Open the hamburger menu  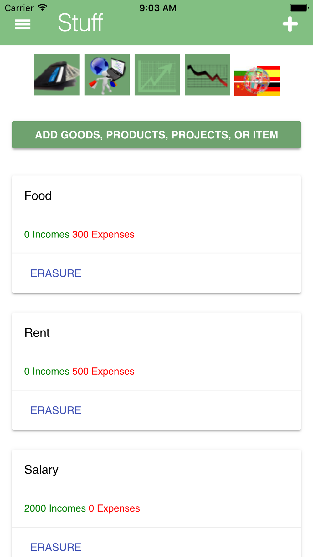pyautogui.click(x=23, y=24)
